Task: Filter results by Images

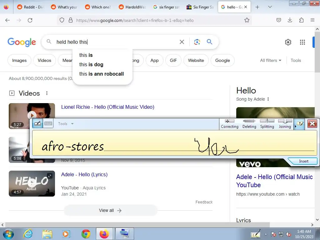Action: (19, 60)
